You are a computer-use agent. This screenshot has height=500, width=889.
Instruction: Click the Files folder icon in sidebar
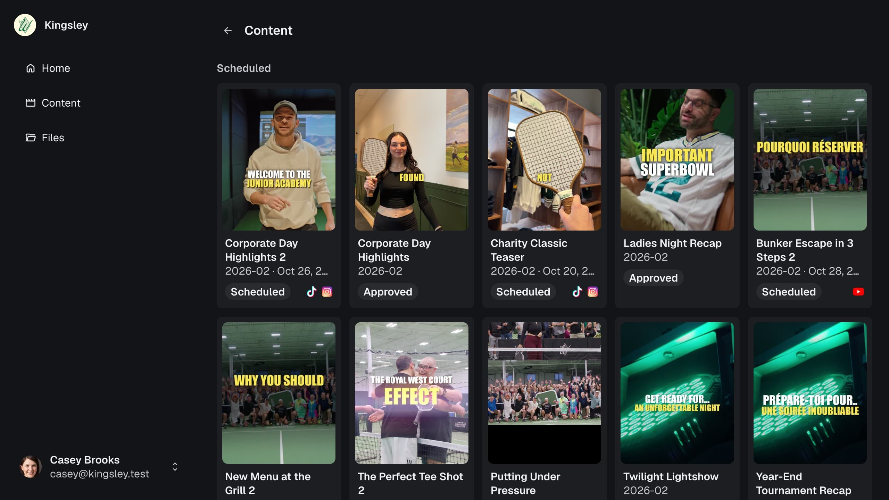pos(31,137)
